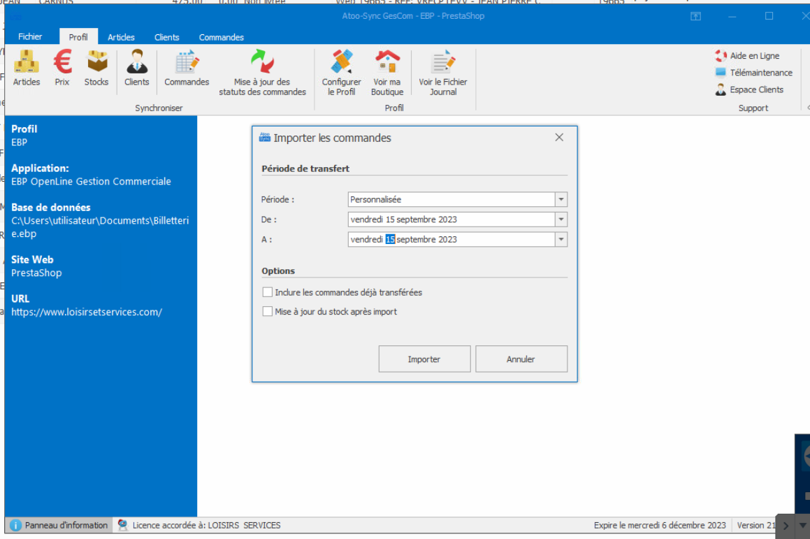Enable Mise à jour du stock après import
810x539 pixels.
(267, 312)
